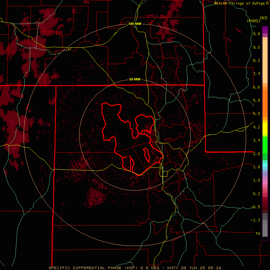Click the 8.2 value on the color scale
The height and width of the screenshot is (270, 270).
click(x=256, y=60)
